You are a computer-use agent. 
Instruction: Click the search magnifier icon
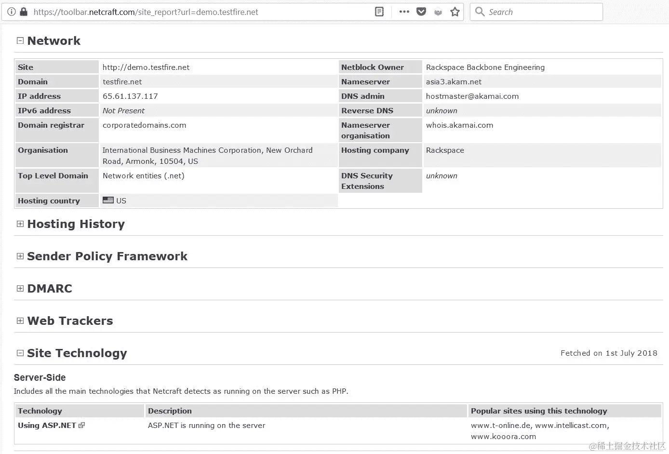pyautogui.click(x=480, y=12)
